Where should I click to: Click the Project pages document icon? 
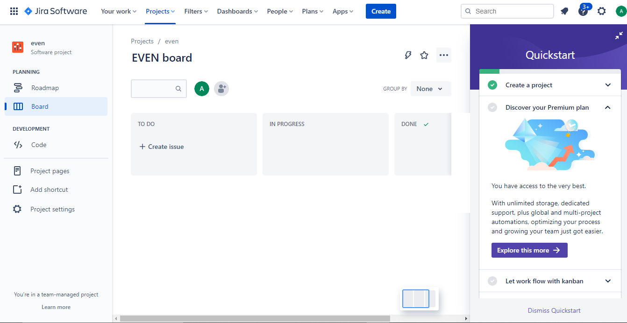[17, 171]
